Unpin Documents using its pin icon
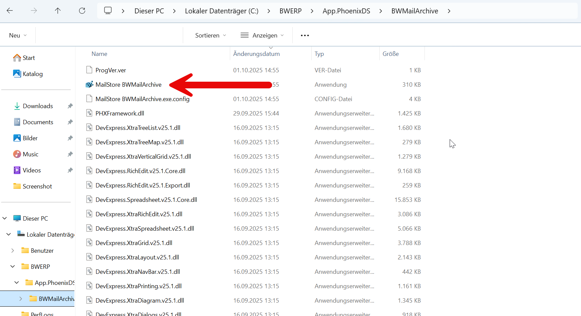 click(70, 122)
